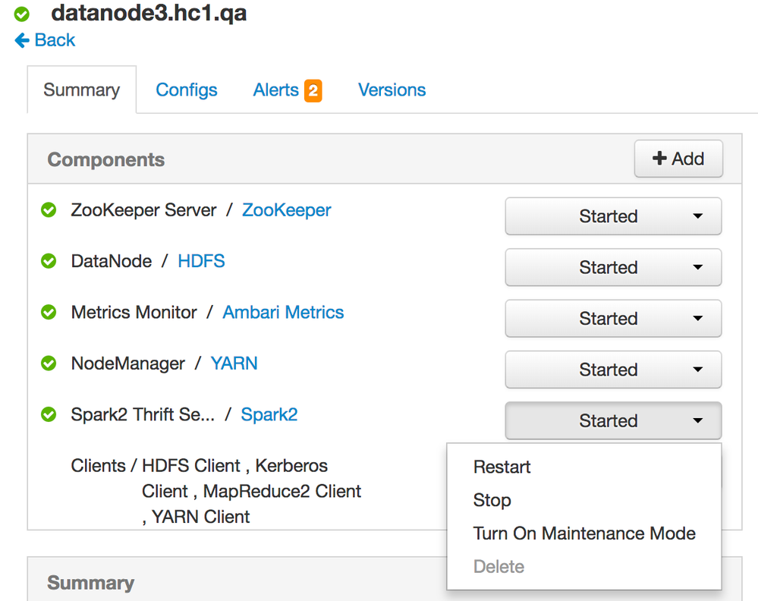
Task: Expand NodeManager Started dropdown
Action: (x=613, y=370)
